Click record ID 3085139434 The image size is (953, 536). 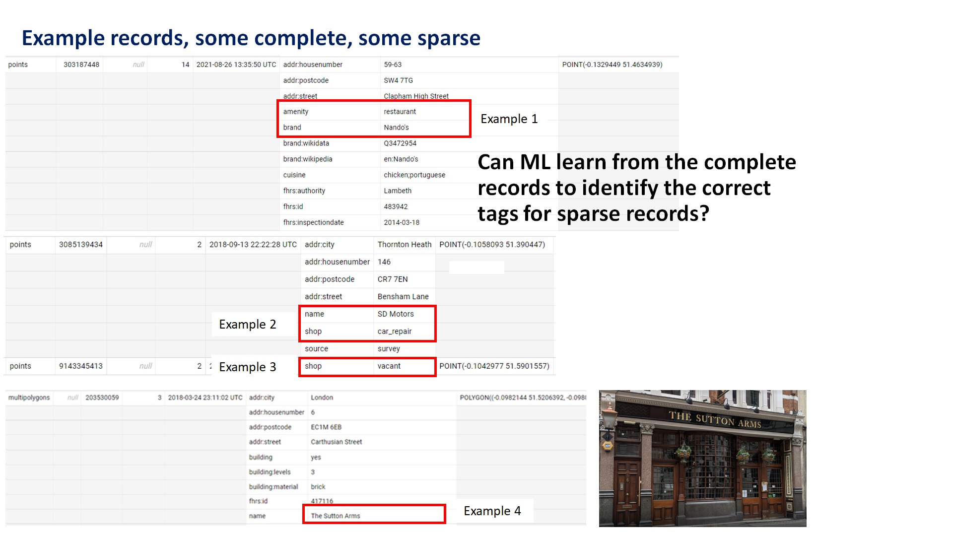click(81, 245)
